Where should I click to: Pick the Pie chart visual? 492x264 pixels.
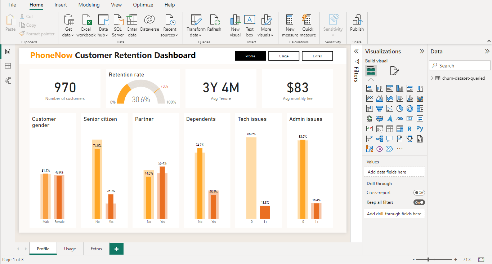pyautogui.click(x=399, y=109)
